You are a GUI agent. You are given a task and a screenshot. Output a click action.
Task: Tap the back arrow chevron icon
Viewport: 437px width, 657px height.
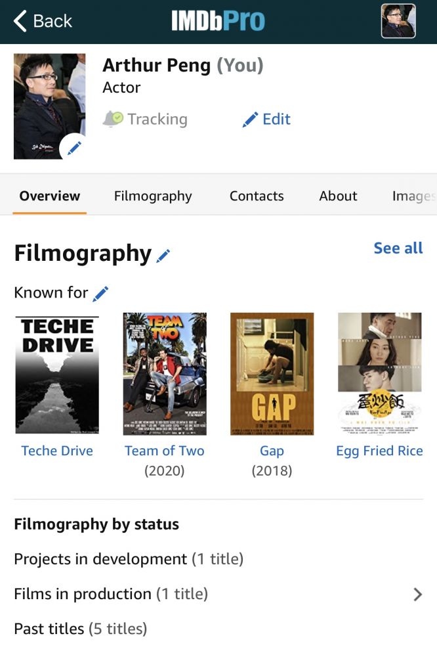(20, 21)
